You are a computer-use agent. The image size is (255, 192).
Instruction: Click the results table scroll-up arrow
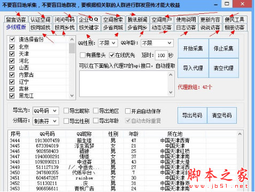tap(240, 134)
